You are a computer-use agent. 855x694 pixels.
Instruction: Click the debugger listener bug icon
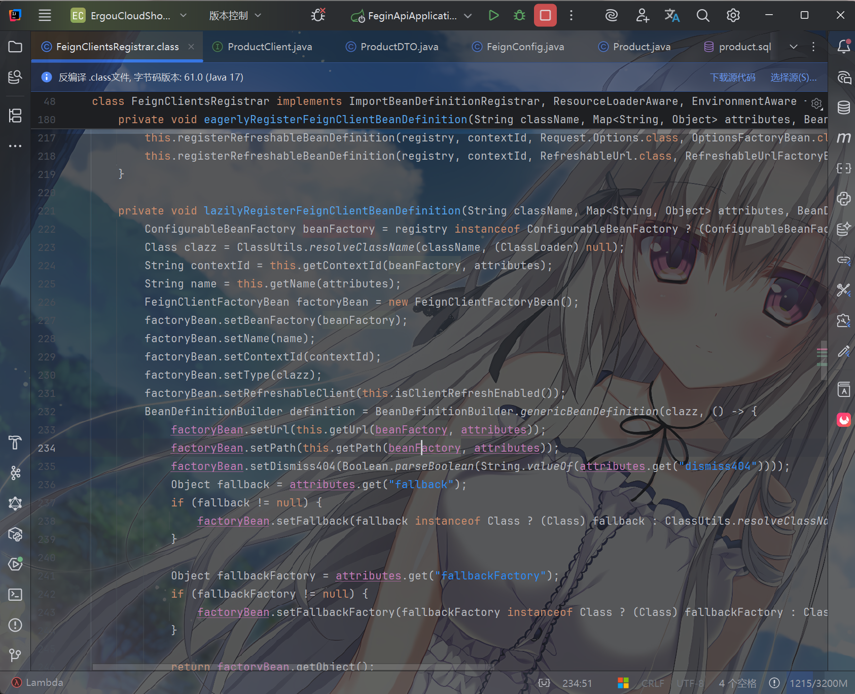point(318,15)
